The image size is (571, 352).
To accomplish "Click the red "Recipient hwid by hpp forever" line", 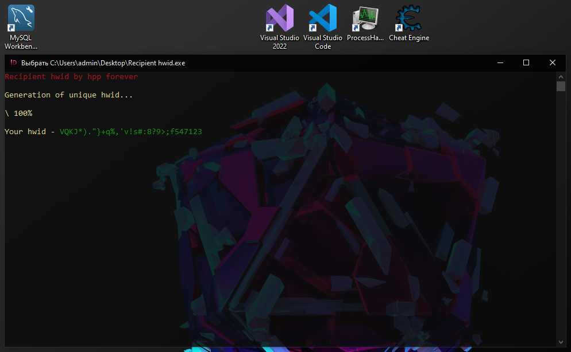I will tap(71, 76).
